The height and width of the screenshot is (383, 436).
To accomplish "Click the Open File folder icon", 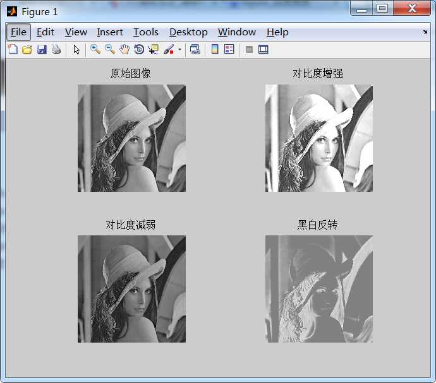I will pyautogui.click(x=27, y=49).
